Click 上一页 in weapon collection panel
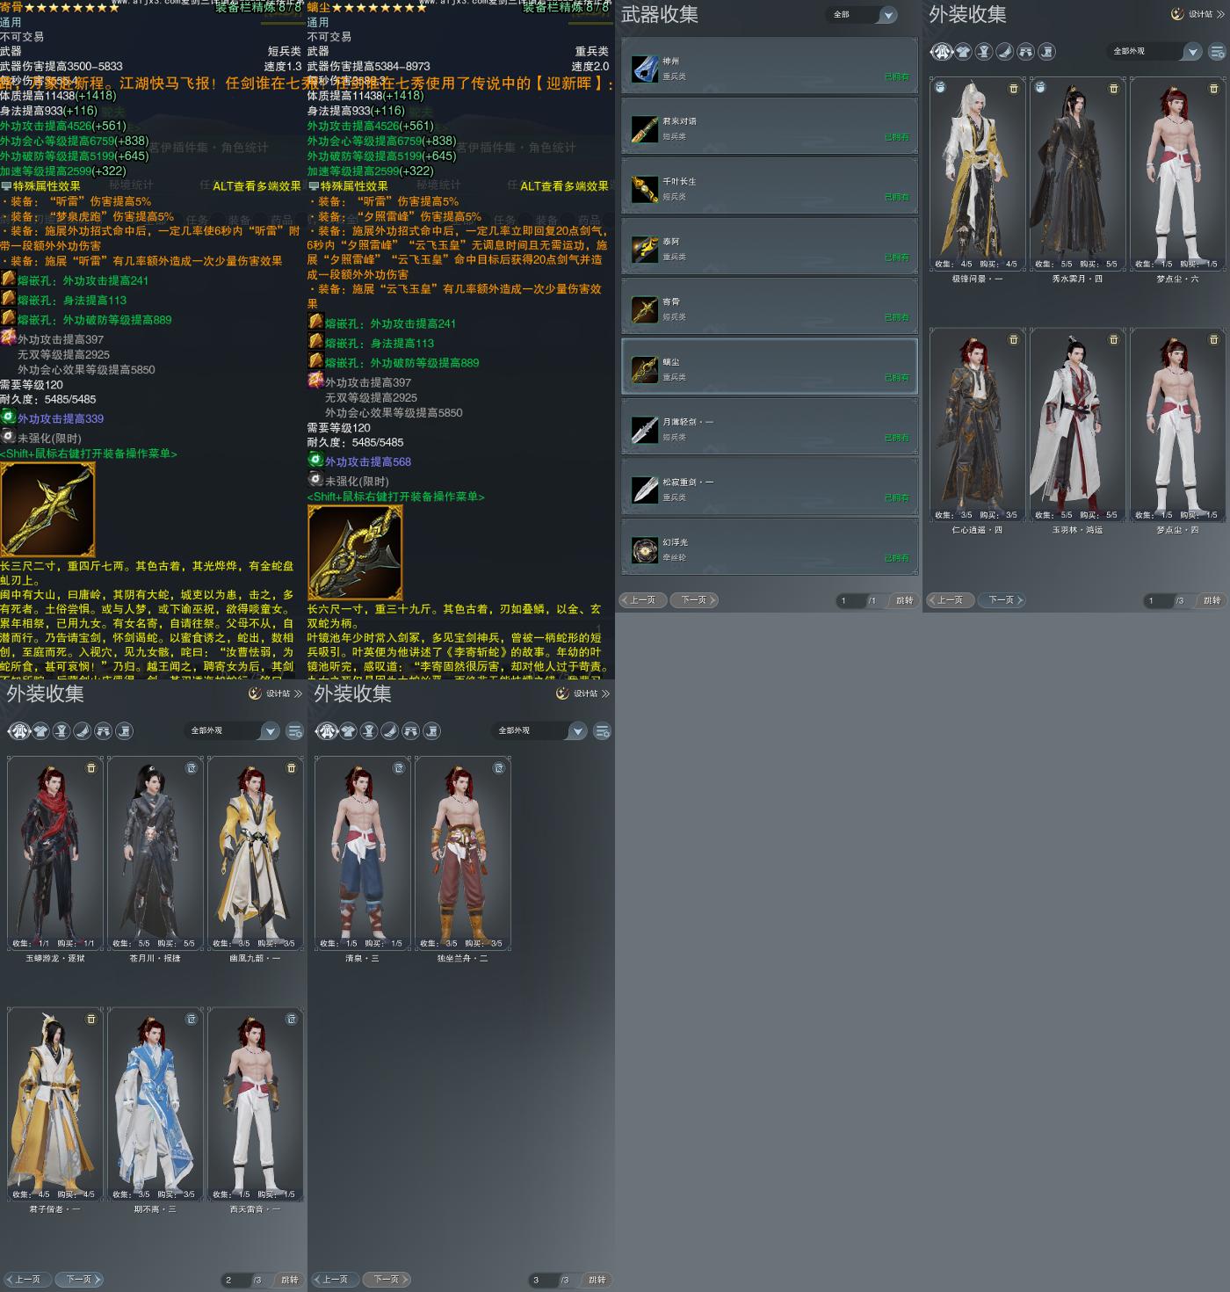1230x1292 pixels. (x=641, y=600)
